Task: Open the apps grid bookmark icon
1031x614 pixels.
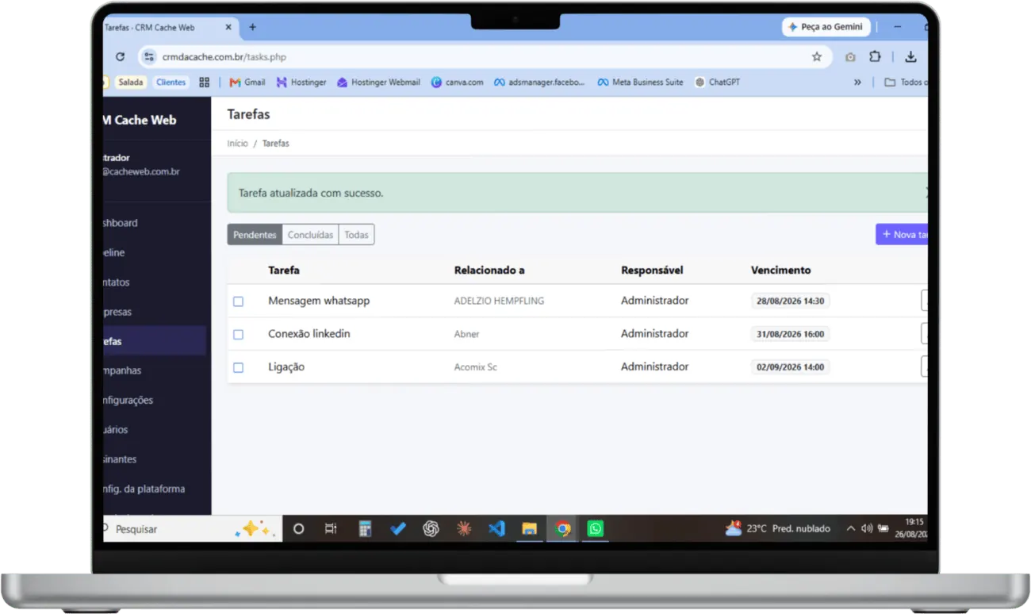Action: coord(204,82)
